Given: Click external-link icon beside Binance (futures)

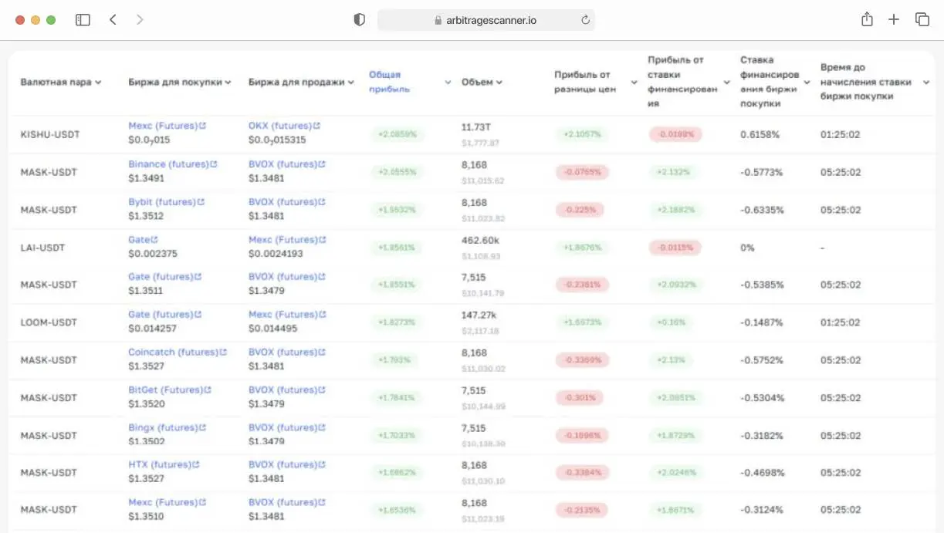Looking at the screenshot, I should pos(214,164).
